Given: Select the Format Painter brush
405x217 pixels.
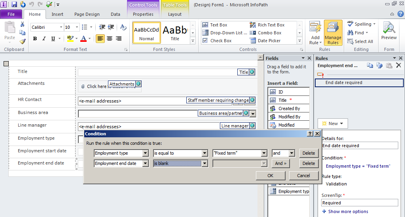Looking at the screenshot, I should click(x=23, y=41).
